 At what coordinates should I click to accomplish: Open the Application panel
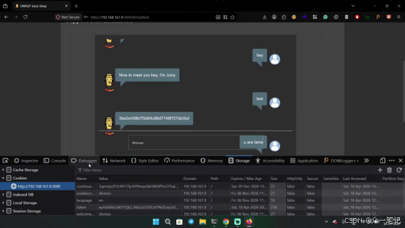pyautogui.click(x=304, y=161)
